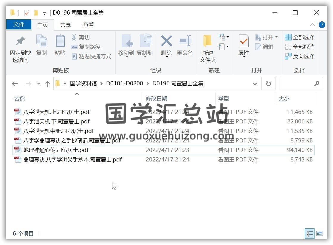Switch to details view toggle
The width and height of the screenshot is (333, 245).
[x=310, y=234]
